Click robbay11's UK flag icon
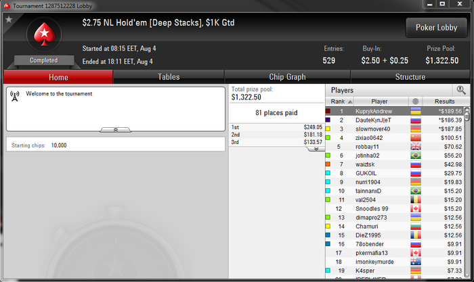The height and width of the screenshot is (282, 474). (416, 147)
